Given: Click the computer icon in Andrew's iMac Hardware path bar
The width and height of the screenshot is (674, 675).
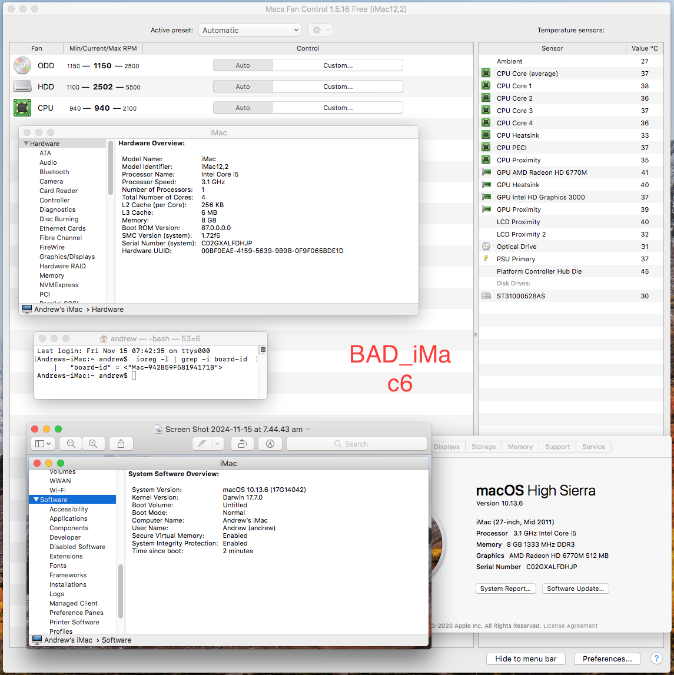Looking at the screenshot, I should (x=27, y=309).
